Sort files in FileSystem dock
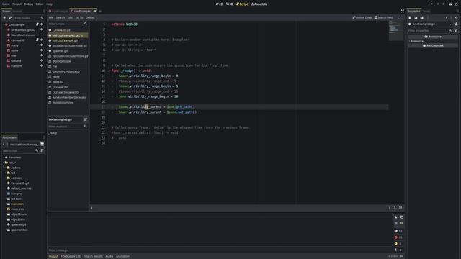The width and height of the screenshot is (461, 259). pos(42,150)
